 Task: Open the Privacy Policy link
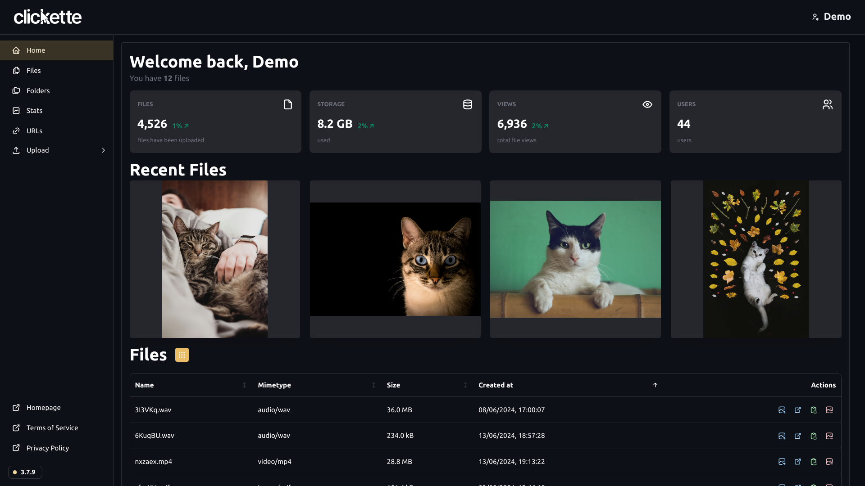click(x=47, y=448)
